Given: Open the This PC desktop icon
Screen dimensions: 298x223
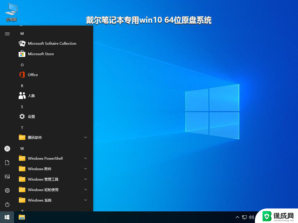Looking at the screenshot, I should click(11, 12).
